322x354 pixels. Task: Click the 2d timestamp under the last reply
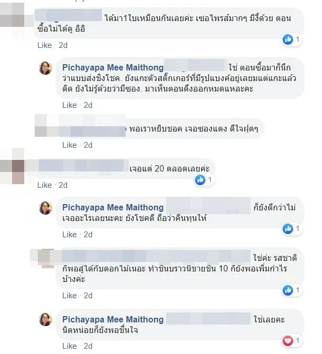(88, 346)
